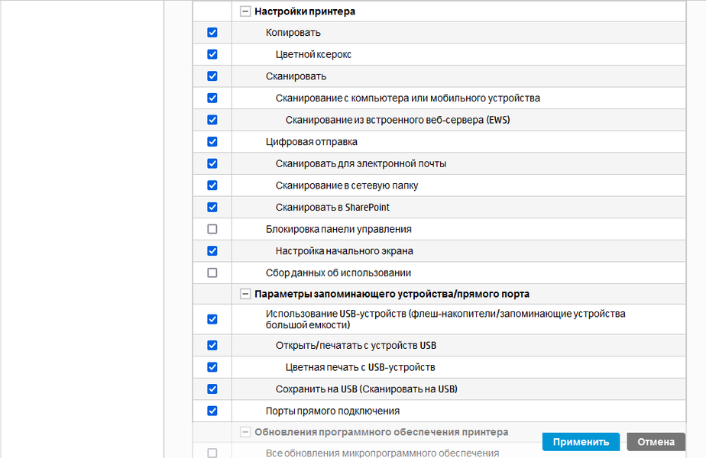
Task: Check Сбор данных об использовании
Action: tap(212, 273)
